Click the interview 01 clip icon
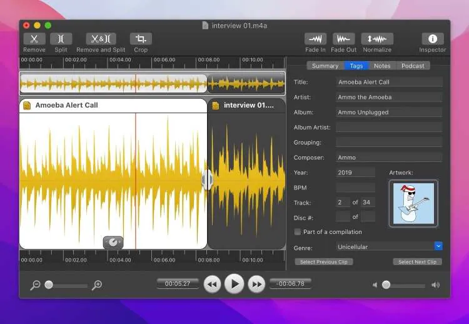 pyautogui.click(x=216, y=105)
